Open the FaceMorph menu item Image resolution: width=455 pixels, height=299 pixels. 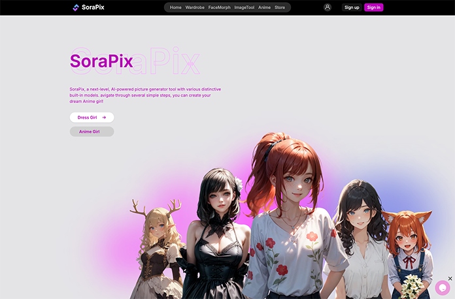tap(220, 8)
